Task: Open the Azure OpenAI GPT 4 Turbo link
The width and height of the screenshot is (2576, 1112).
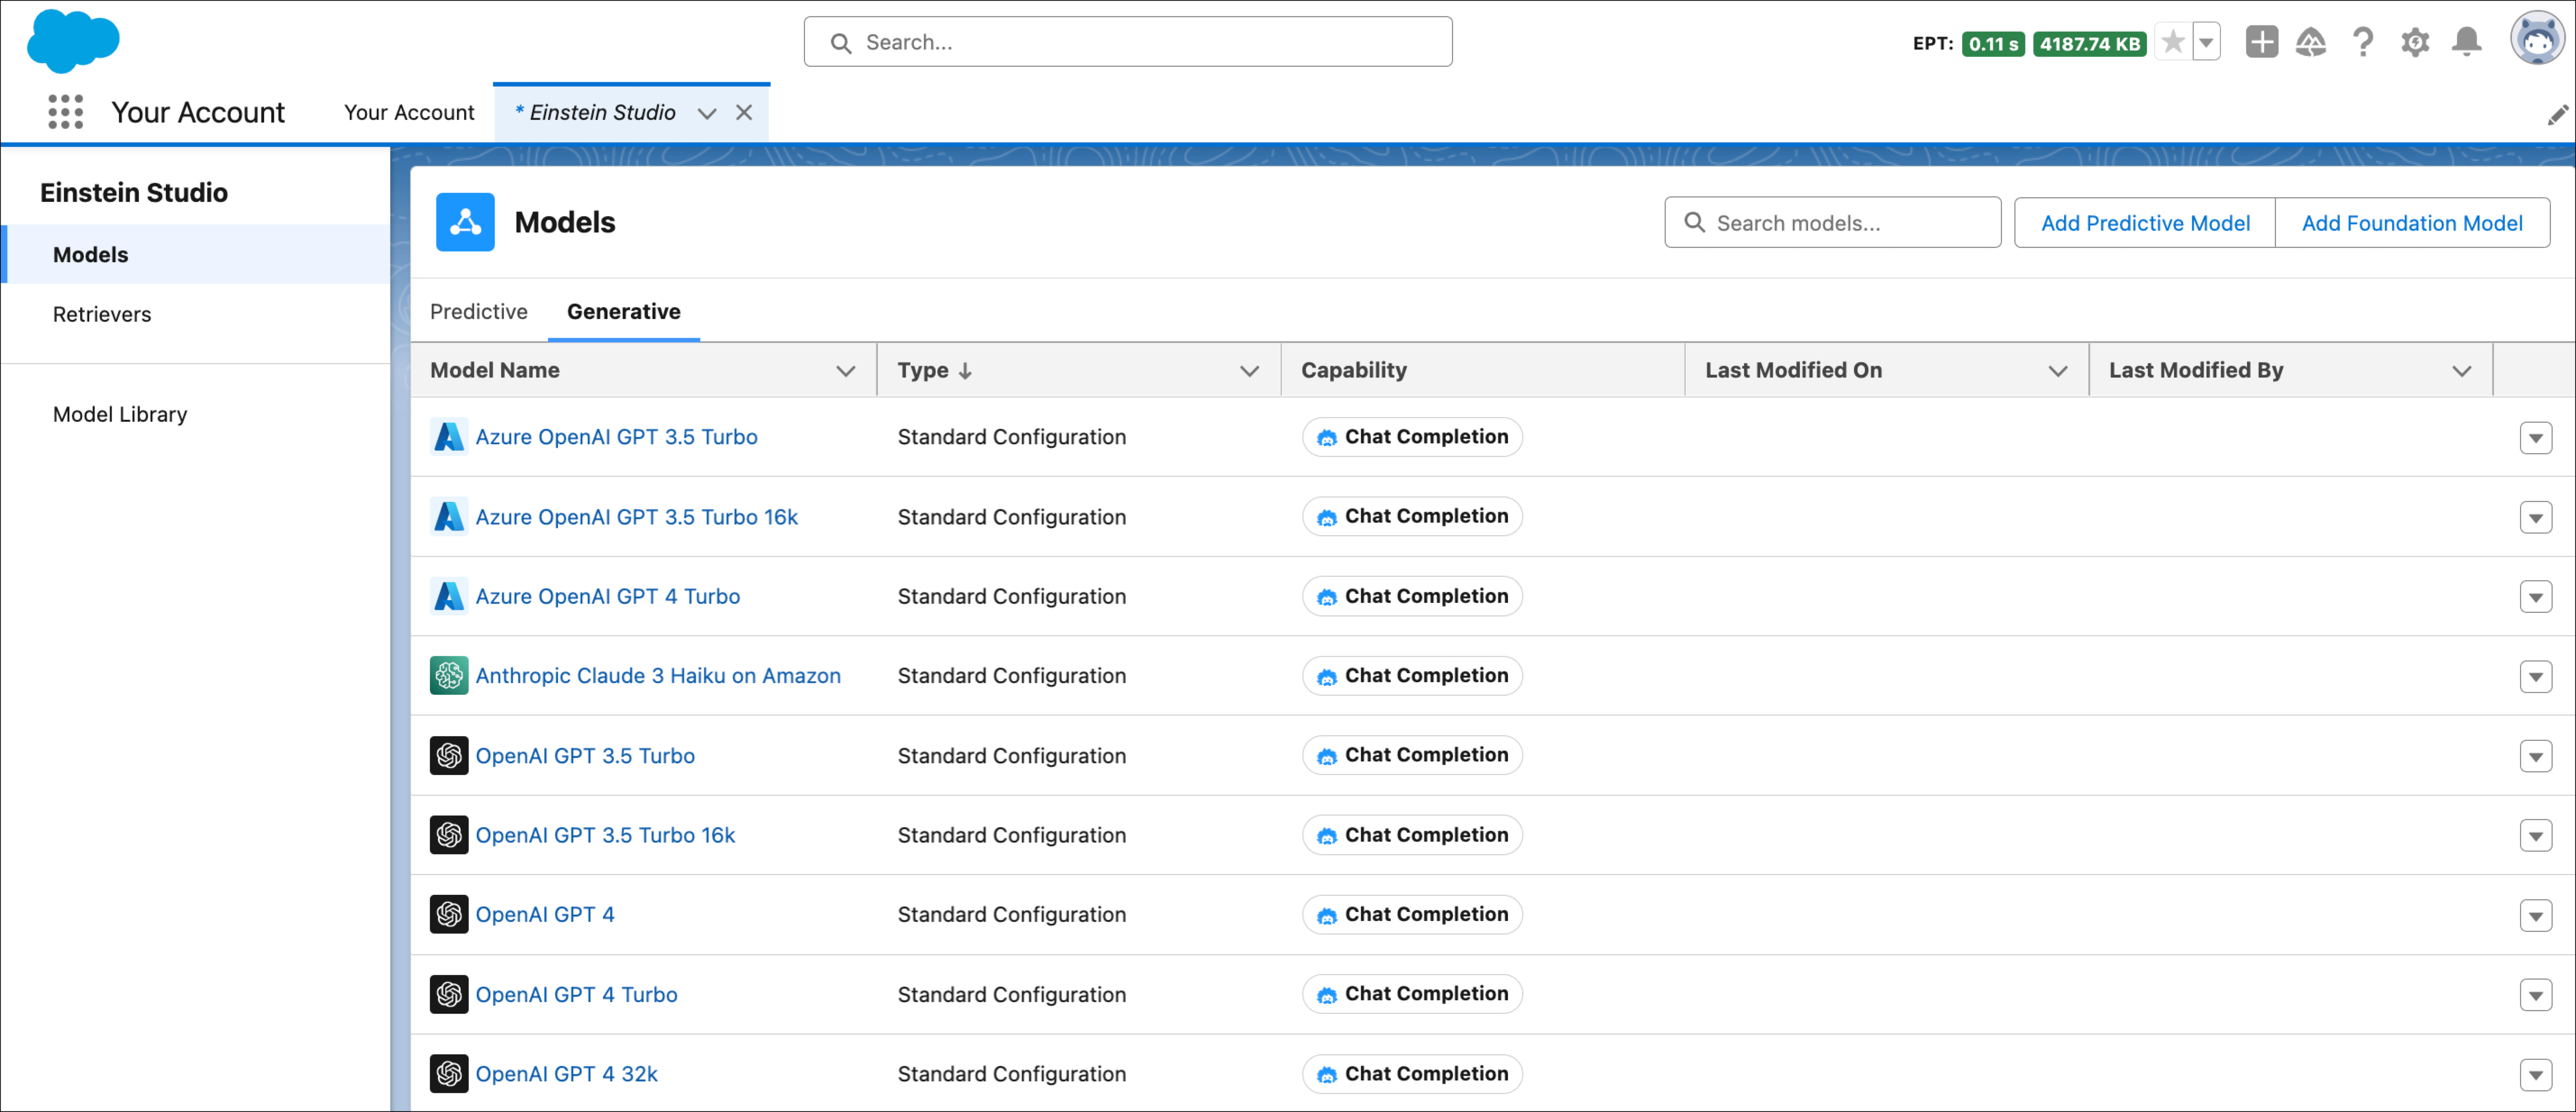Action: coord(608,596)
